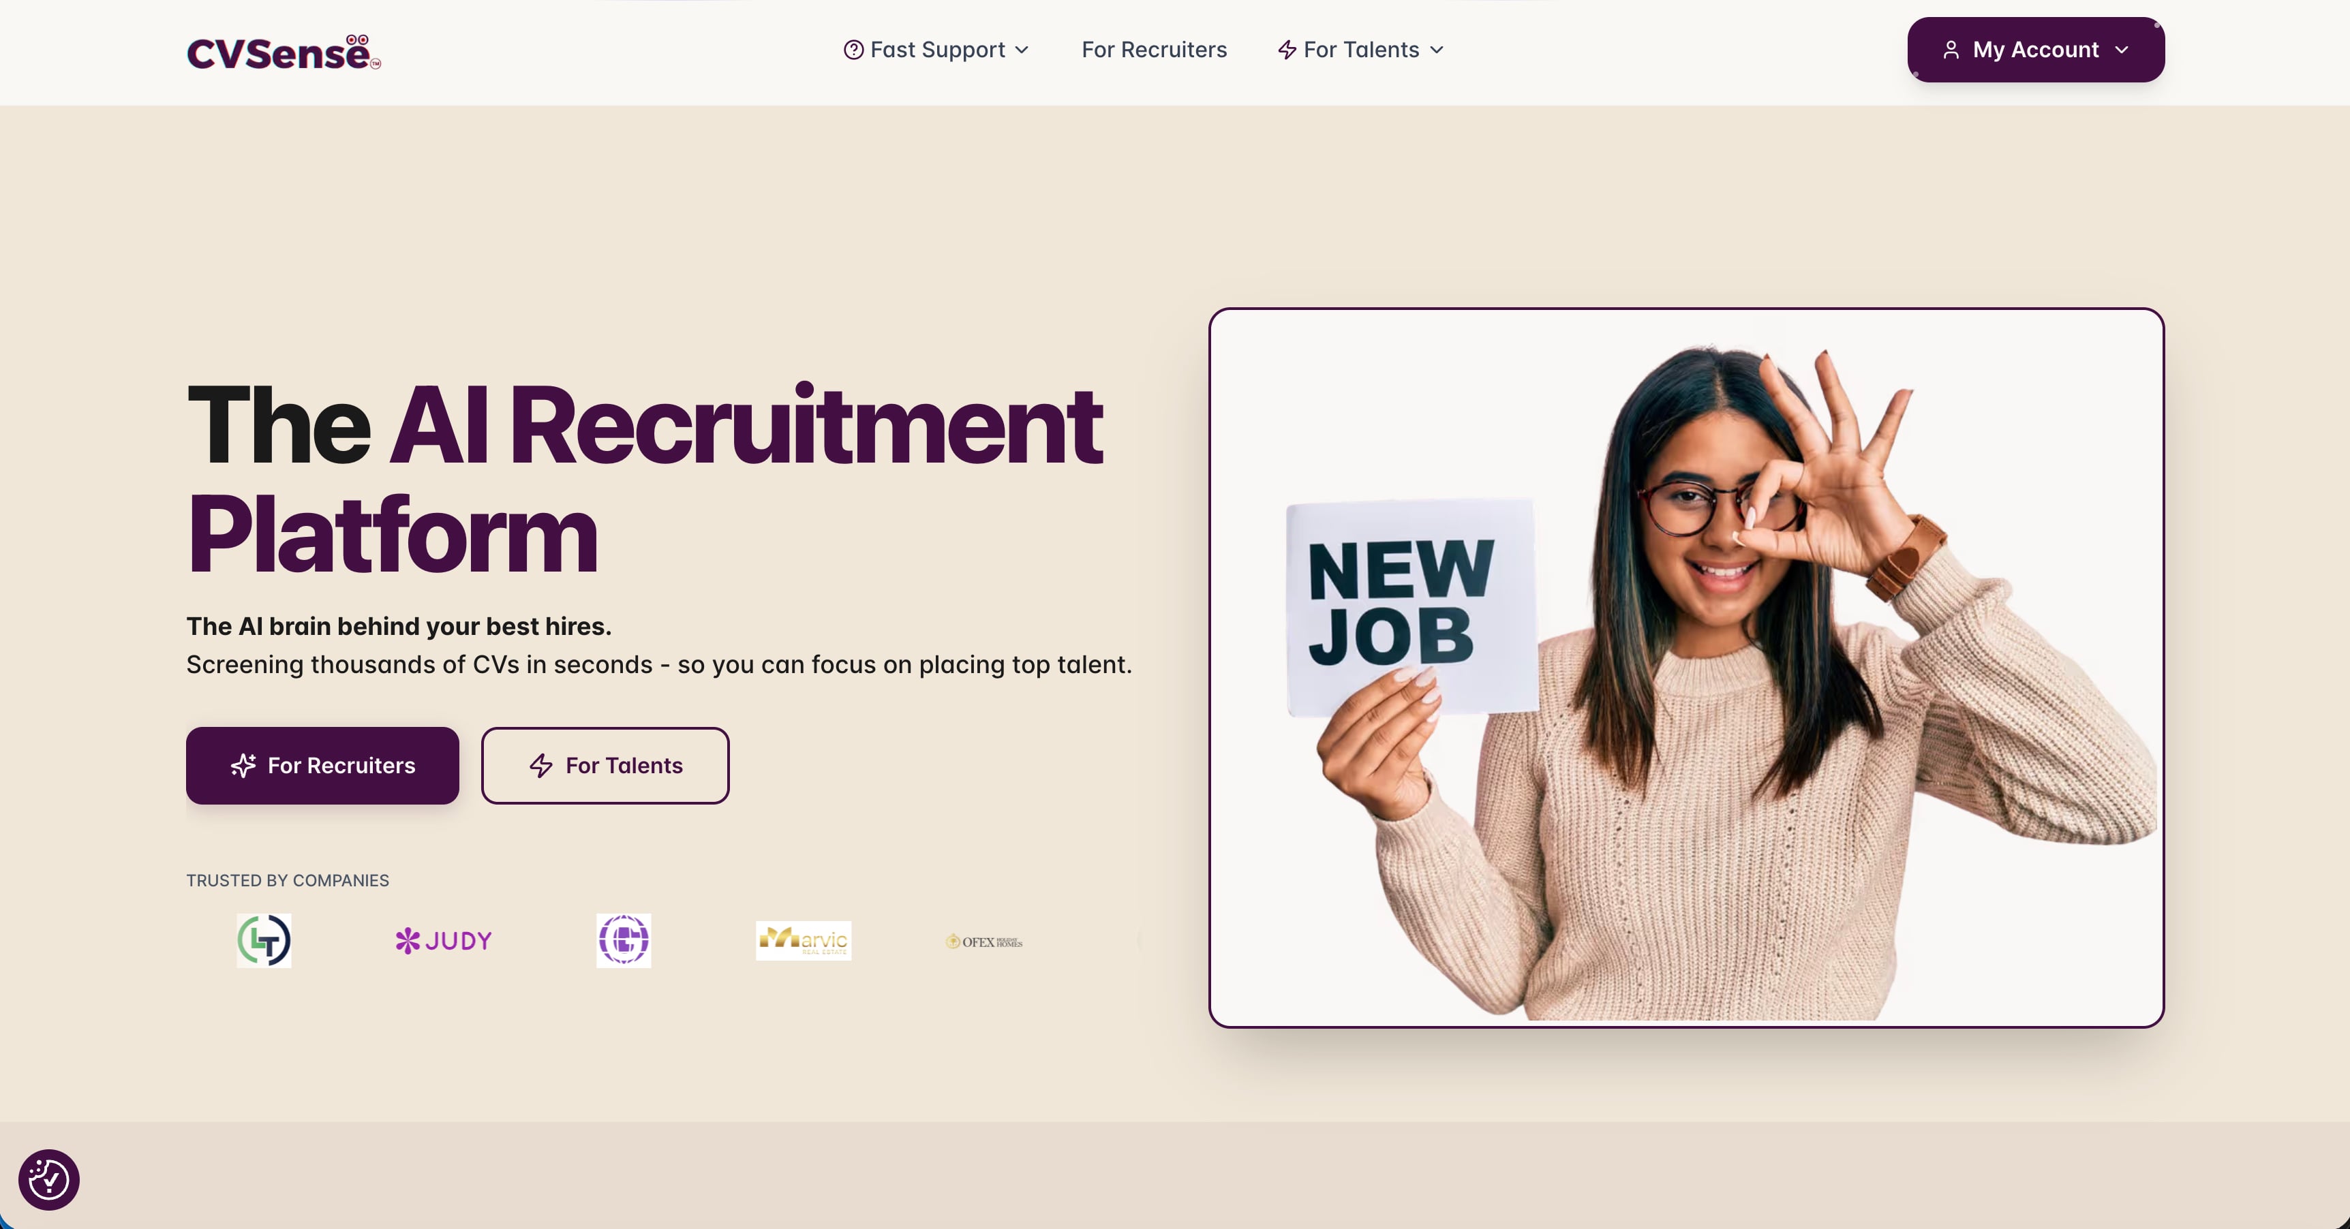Click the question mark icon beside Fast Support

tap(853, 50)
